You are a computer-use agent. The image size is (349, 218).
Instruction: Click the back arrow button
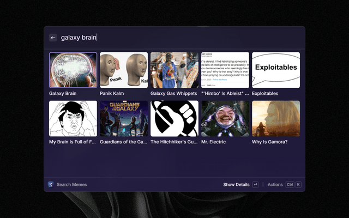[x=53, y=38]
